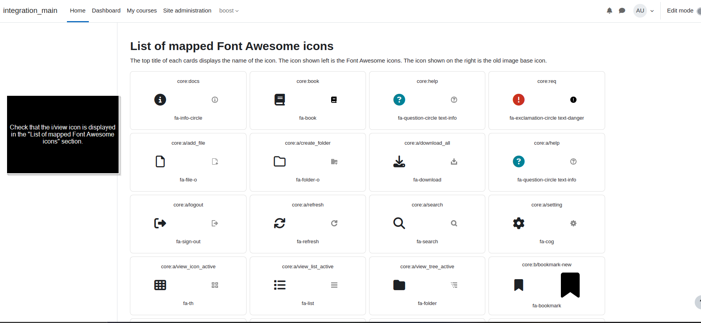Click the grey question image in core:a/help card
This screenshot has width=701, height=323.
pyautogui.click(x=573, y=161)
